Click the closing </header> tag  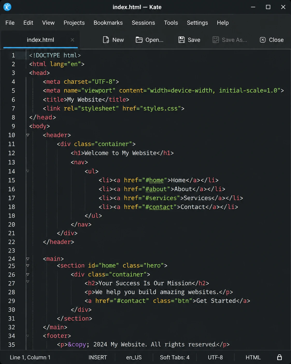[x=59, y=242]
